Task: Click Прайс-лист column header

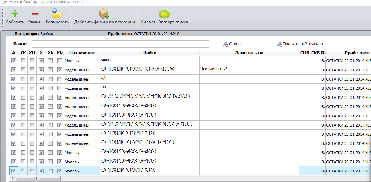Action: 348,53
